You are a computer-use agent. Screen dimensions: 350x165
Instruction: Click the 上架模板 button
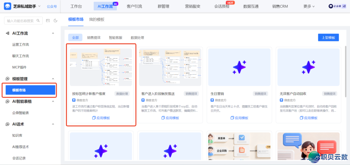tap(328, 38)
